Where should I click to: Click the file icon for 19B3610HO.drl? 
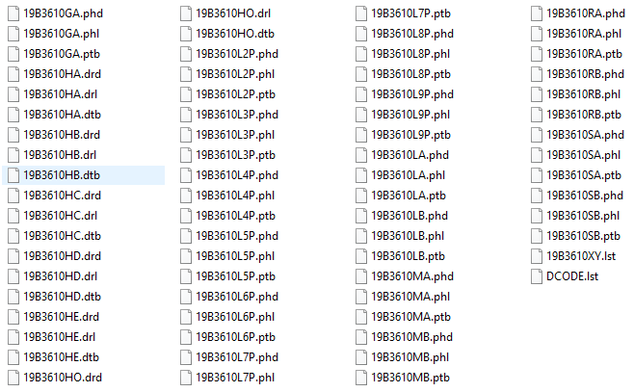tap(186, 13)
